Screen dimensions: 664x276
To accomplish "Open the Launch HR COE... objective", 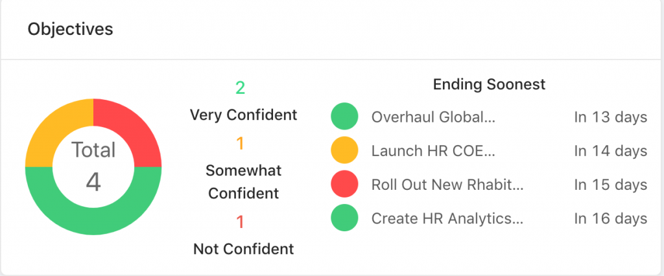I will 433,151.
